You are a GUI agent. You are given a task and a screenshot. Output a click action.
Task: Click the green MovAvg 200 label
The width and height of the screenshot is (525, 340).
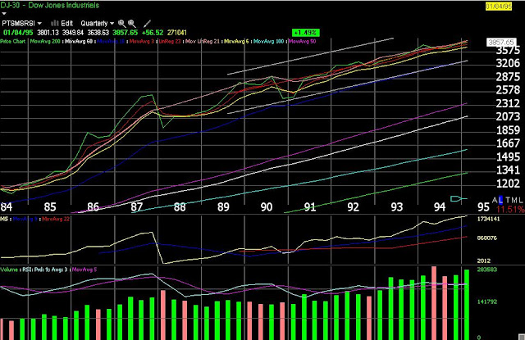coord(45,42)
